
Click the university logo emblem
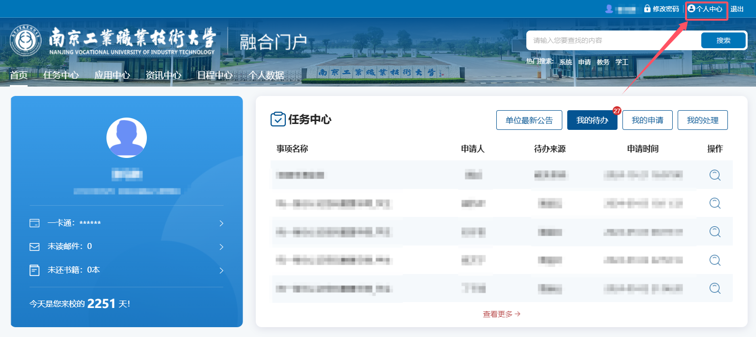(26, 41)
